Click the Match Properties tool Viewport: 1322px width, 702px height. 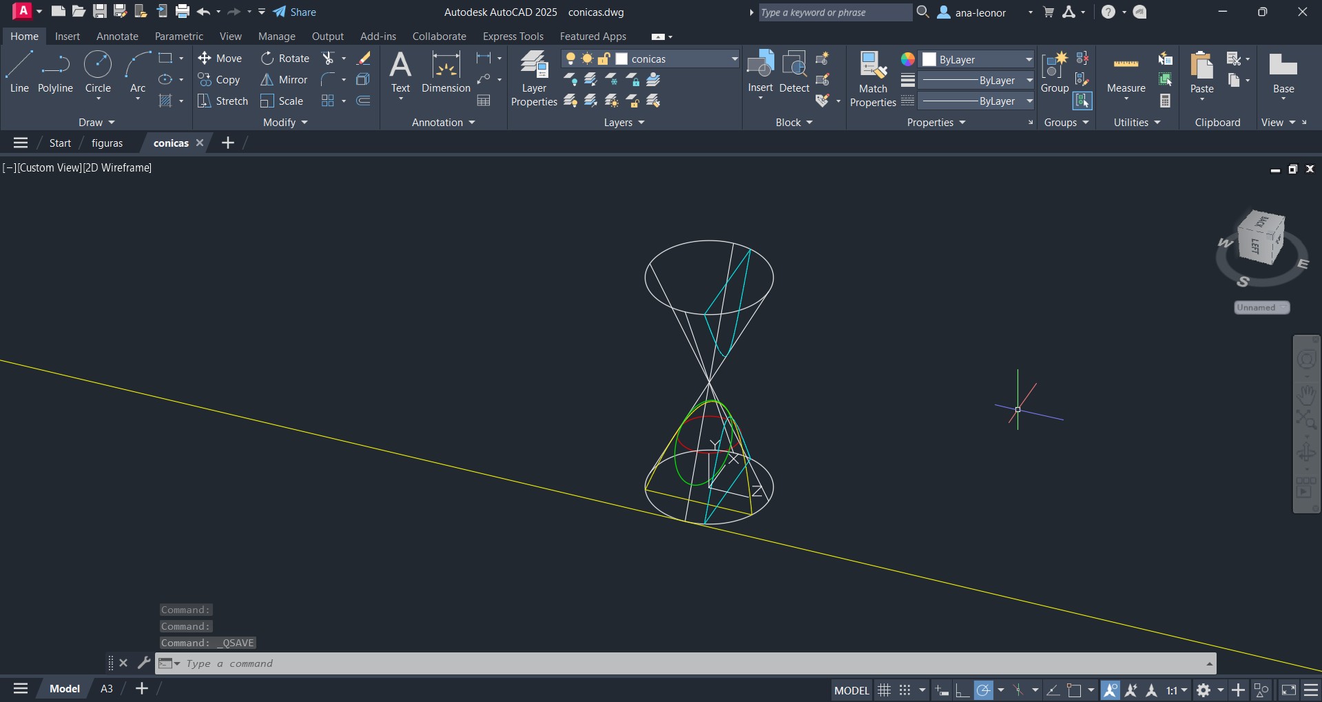click(873, 79)
